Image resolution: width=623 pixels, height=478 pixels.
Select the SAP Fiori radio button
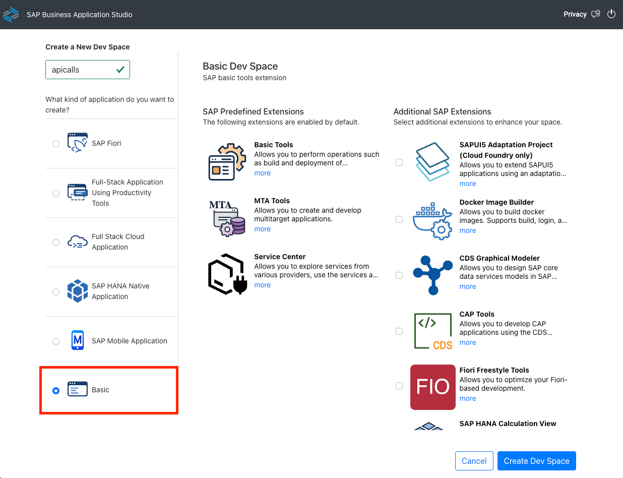(x=56, y=144)
